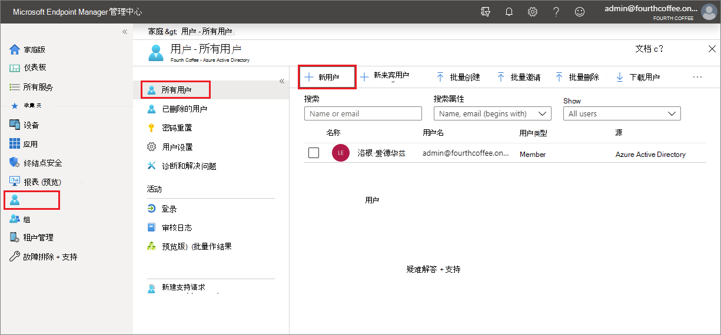
Task: Open the portal feedback directory icon
Action: pos(486,12)
